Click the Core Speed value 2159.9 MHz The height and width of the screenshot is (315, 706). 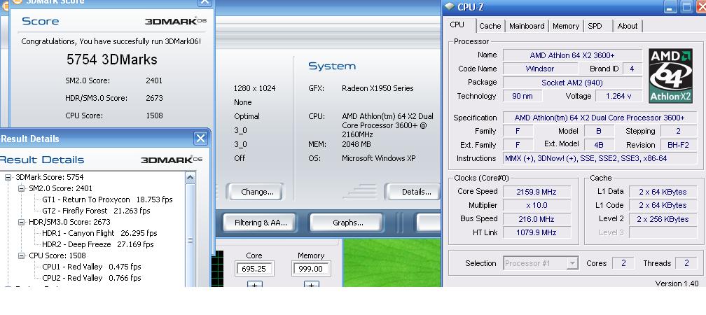(537, 192)
